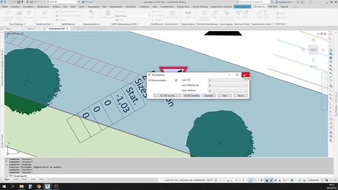Open the Express Tools ribbon tab

[183, 7]
